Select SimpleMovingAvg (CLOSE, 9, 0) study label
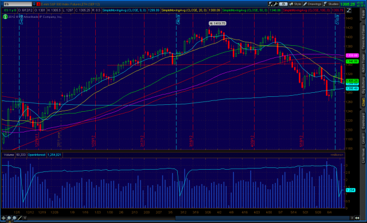The height and width of the screenshot is (223, 367). pyautogui.click(x=124, y=10)
